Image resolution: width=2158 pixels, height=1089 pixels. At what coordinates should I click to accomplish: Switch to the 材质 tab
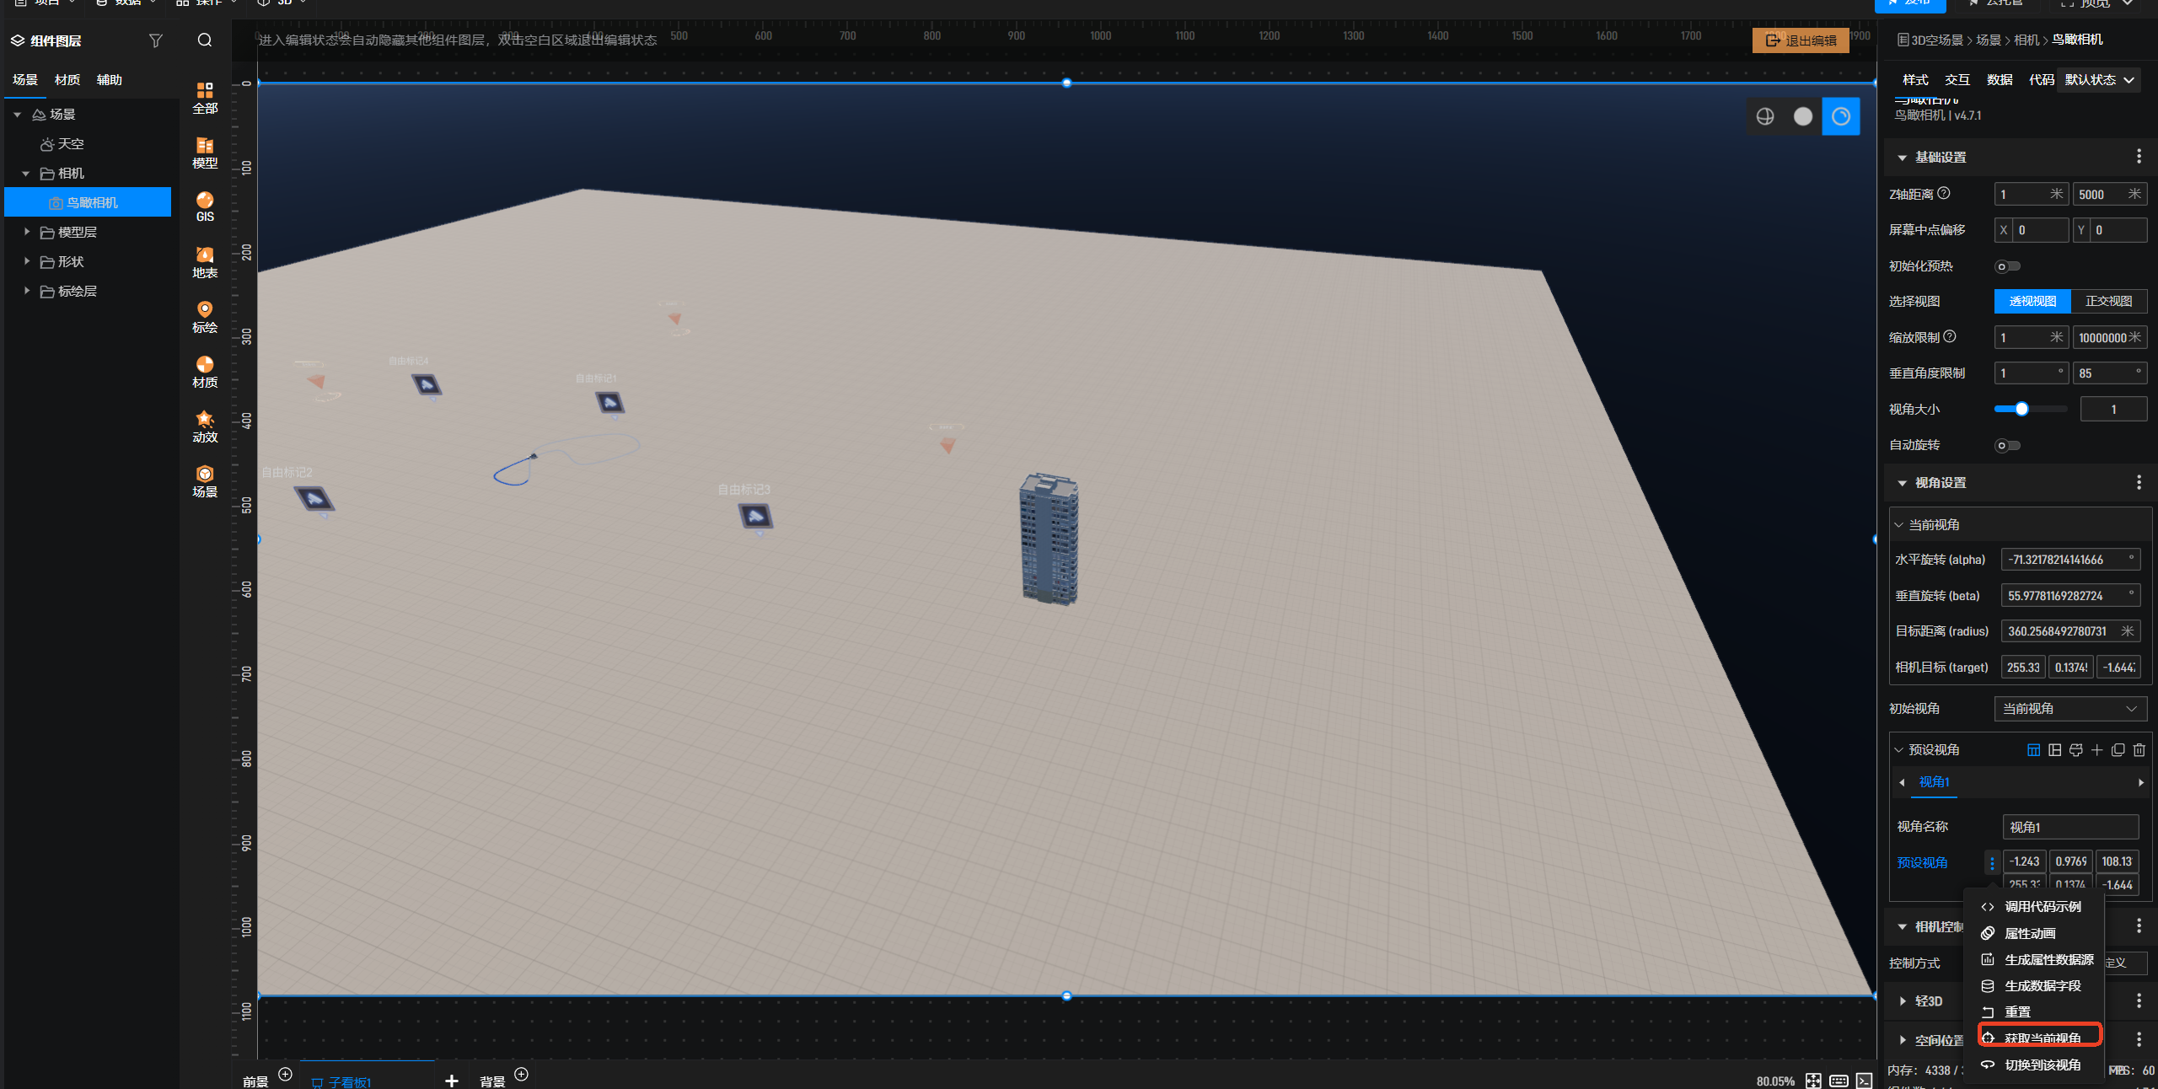[67, 80]
